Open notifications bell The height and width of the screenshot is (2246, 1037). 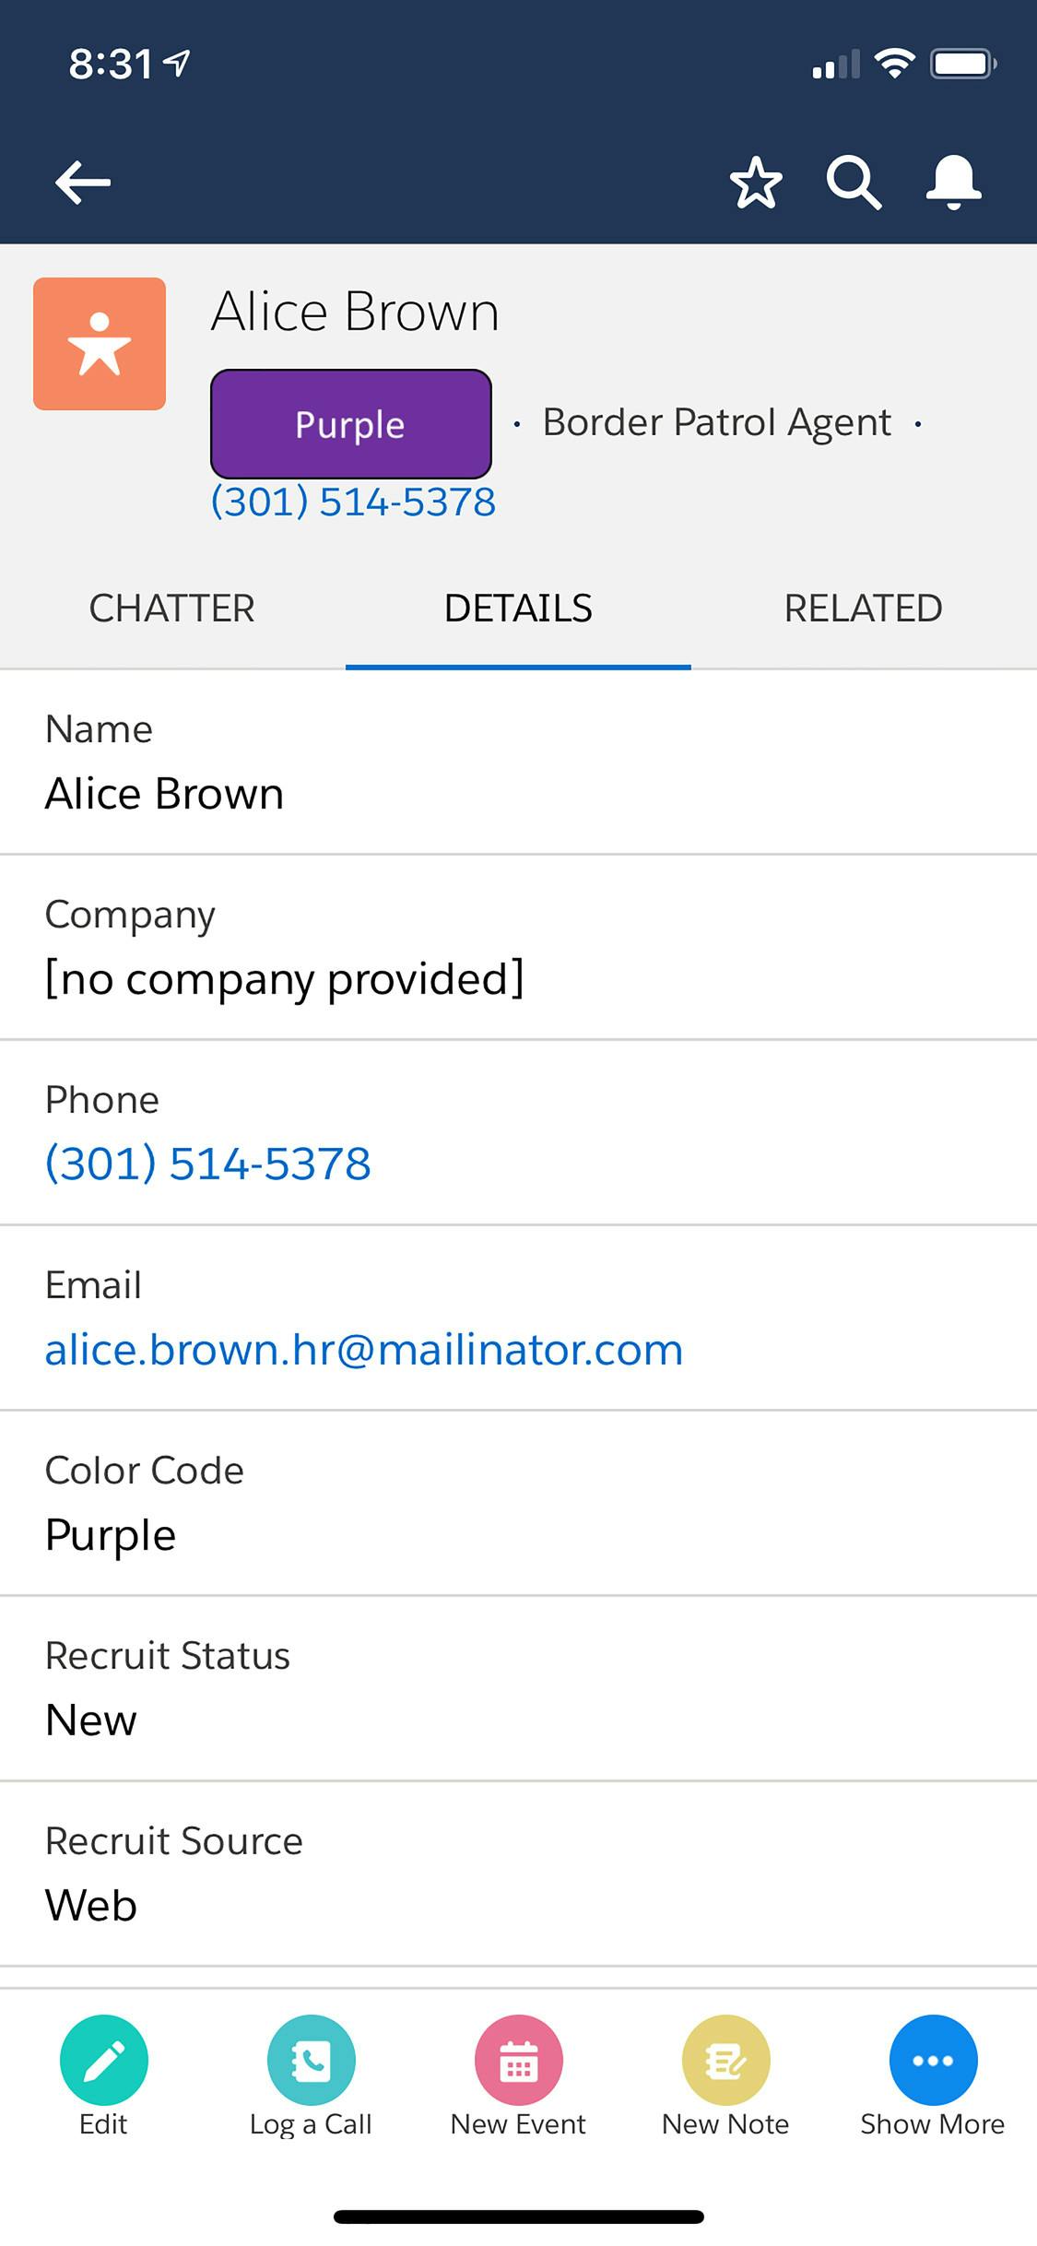pos(953,182)
